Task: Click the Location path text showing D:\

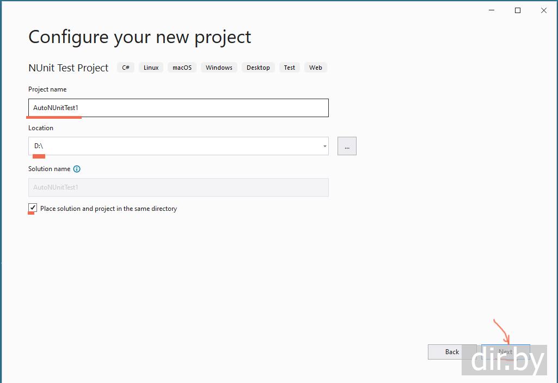Action: (x=39, y=146)
